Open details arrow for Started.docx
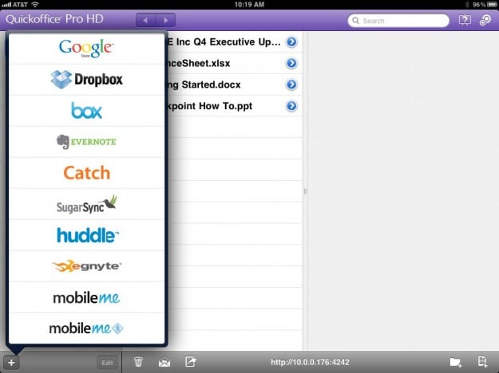 (x=291, y=84)
